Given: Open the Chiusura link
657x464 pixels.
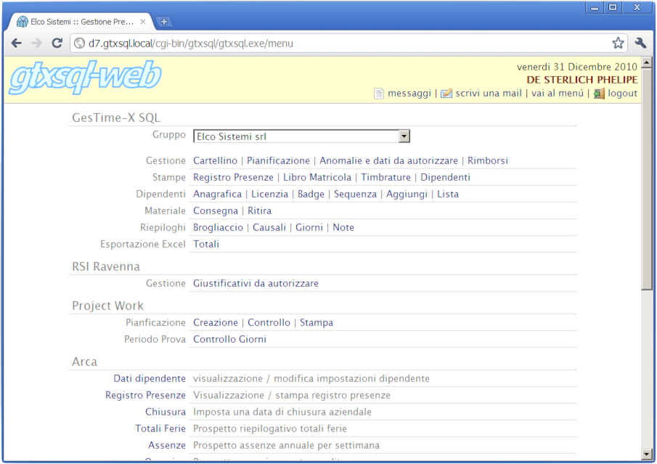Looking at the screenshot, I should pos(166,412).
